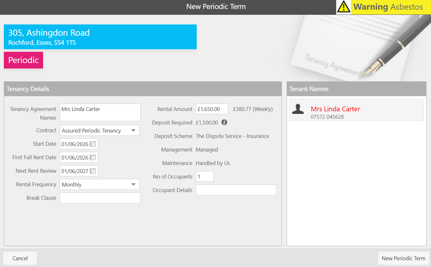The width and height of the screenshot is (431, 267).
Task: Click the Break Clause label
Action: coord(41,198)
